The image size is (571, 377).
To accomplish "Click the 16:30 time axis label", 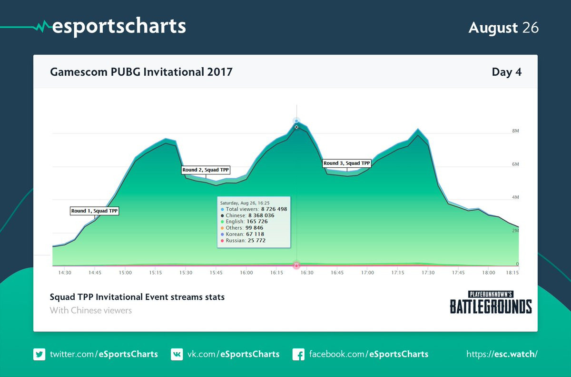I will [307, 273].
